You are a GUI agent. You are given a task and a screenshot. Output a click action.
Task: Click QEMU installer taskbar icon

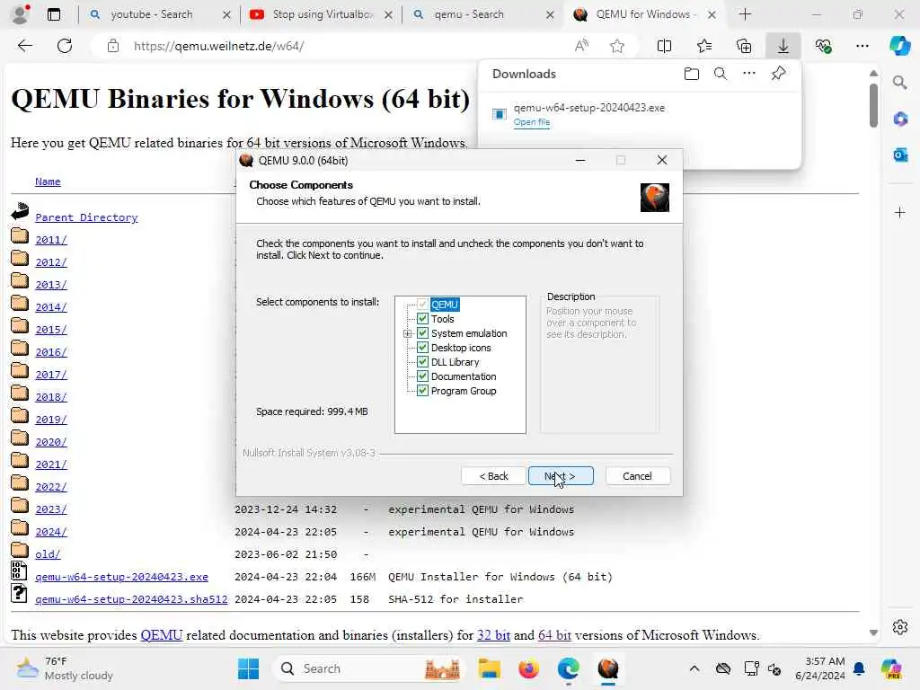coord(608,668)
